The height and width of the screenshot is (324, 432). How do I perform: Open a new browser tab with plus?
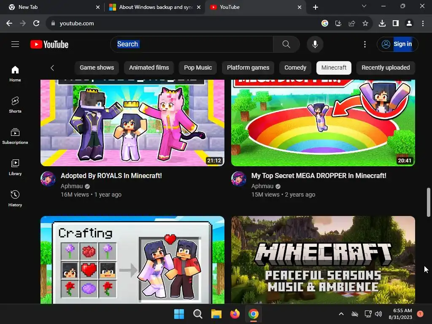[x=316, y=8]
